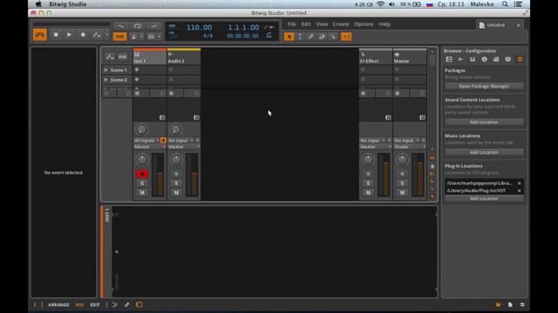Image resolution: width=558 pixels, height=313 pixels.
Task: Click the tempo value 110.00
Action: [199, 27]
